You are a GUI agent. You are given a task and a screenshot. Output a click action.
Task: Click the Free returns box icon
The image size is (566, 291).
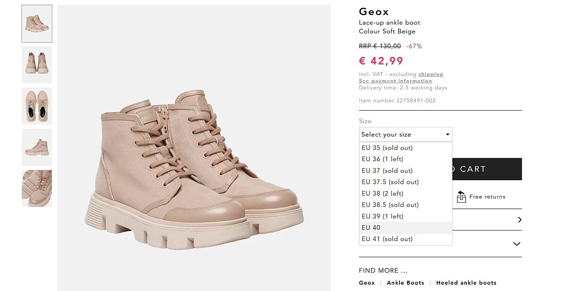(x=461, y=197)
